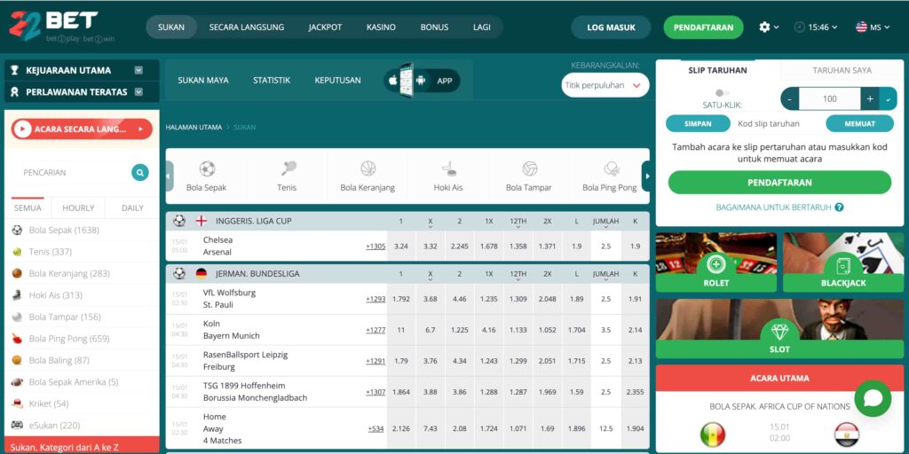Click the England flag beside Liga Cup
This screenshot has width=909, height=454.
click(202, 221)
